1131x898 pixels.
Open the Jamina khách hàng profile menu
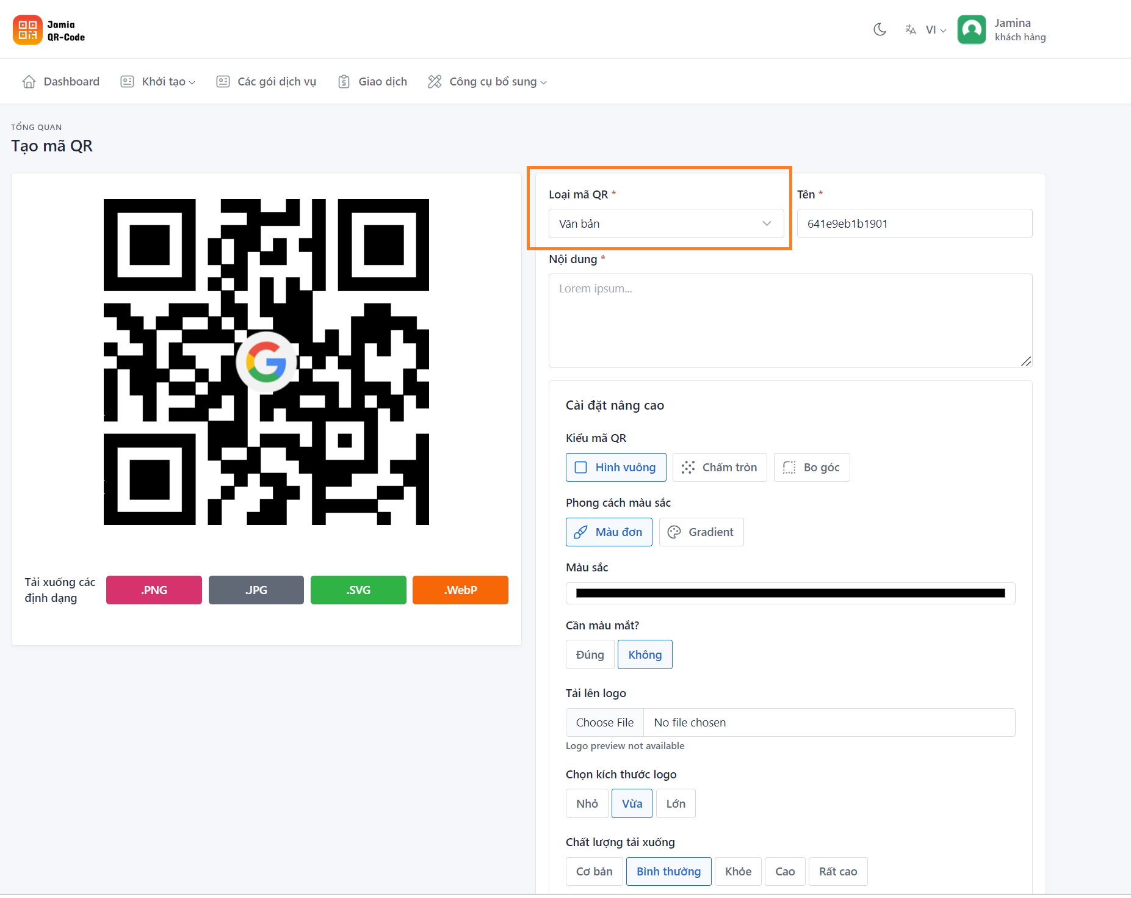click(x=1002, y=29)
